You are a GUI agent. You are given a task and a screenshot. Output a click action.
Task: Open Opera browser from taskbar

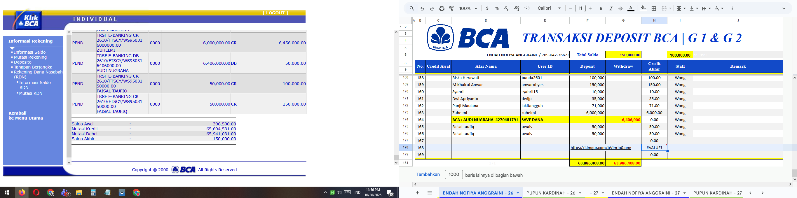(x=36, y=192)
